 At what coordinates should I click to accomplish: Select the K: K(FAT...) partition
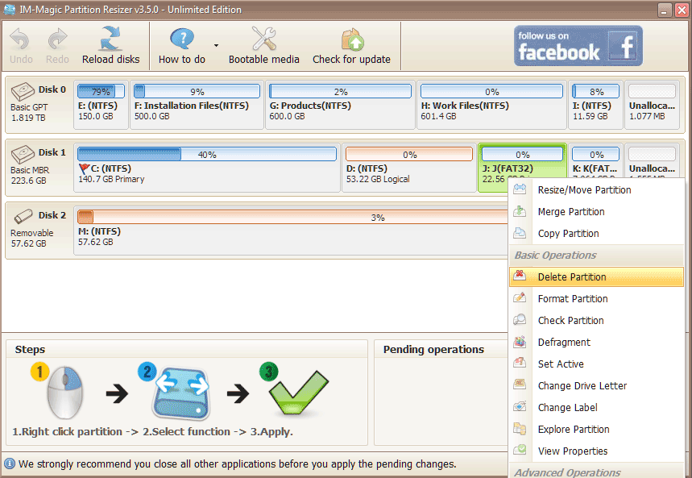pos(595,161)
